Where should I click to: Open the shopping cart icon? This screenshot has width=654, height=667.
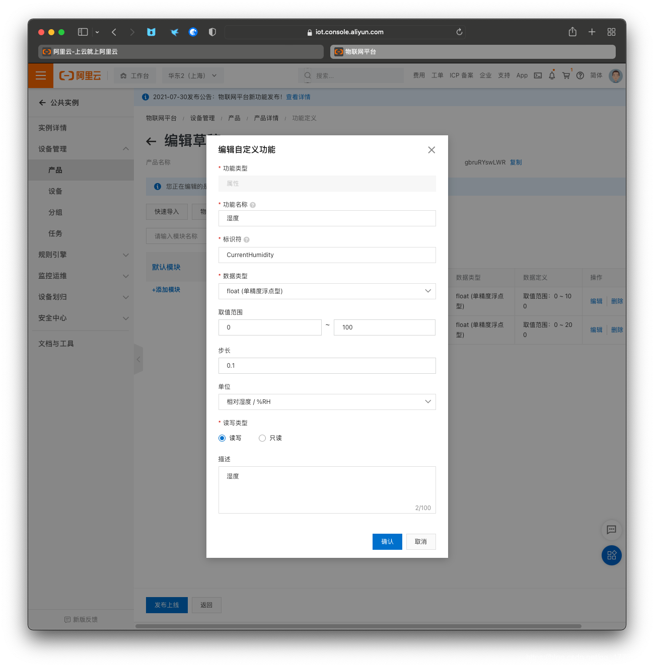point(566,75)
